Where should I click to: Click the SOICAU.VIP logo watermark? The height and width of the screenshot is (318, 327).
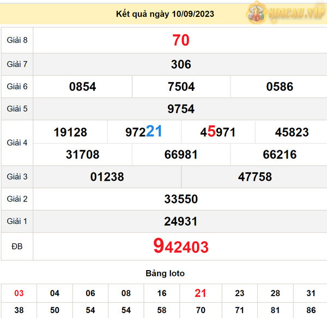click(286, 13)
